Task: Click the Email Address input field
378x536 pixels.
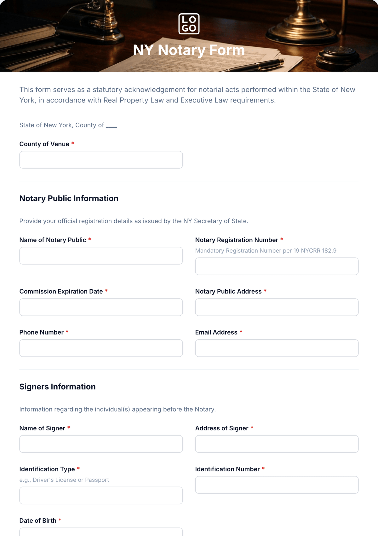Action: tap(277, 348)
